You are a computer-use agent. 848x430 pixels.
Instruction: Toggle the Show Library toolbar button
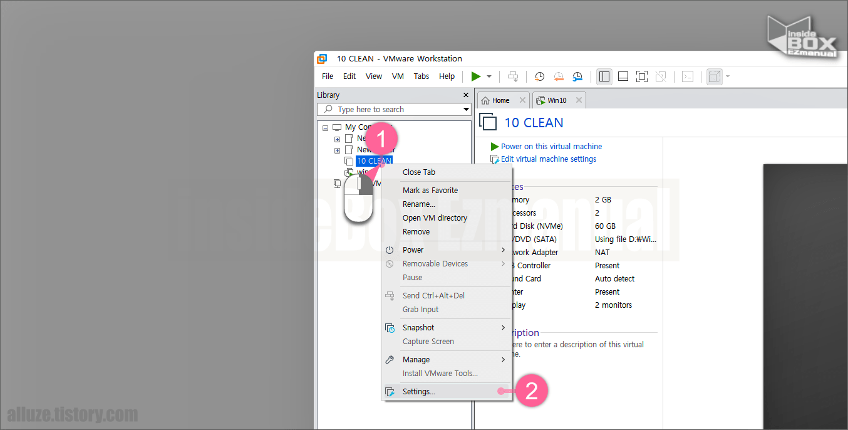604,76
